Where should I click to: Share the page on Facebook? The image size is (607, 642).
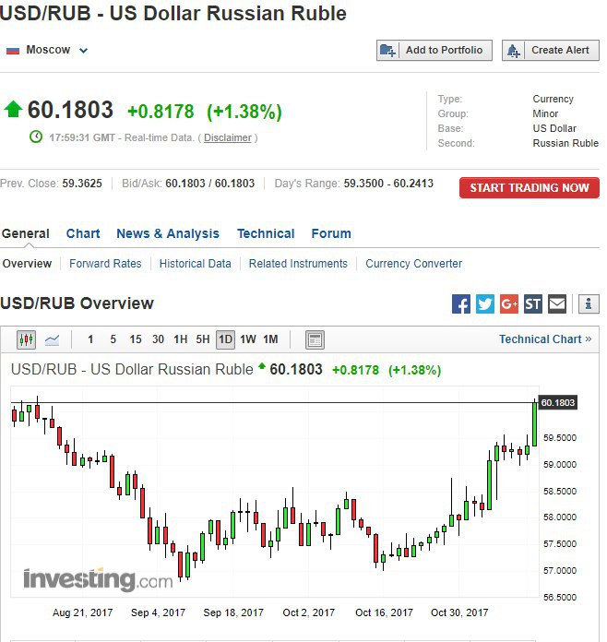pos(461,304)
